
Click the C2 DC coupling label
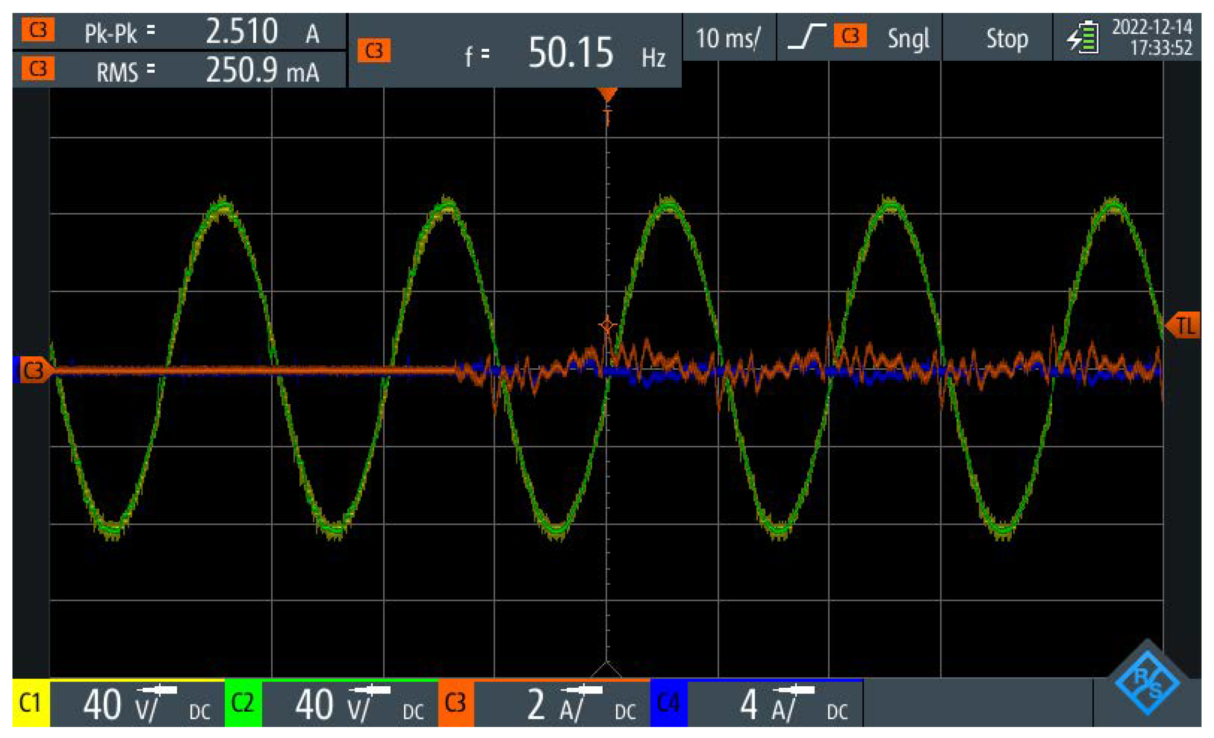[413, 712]
